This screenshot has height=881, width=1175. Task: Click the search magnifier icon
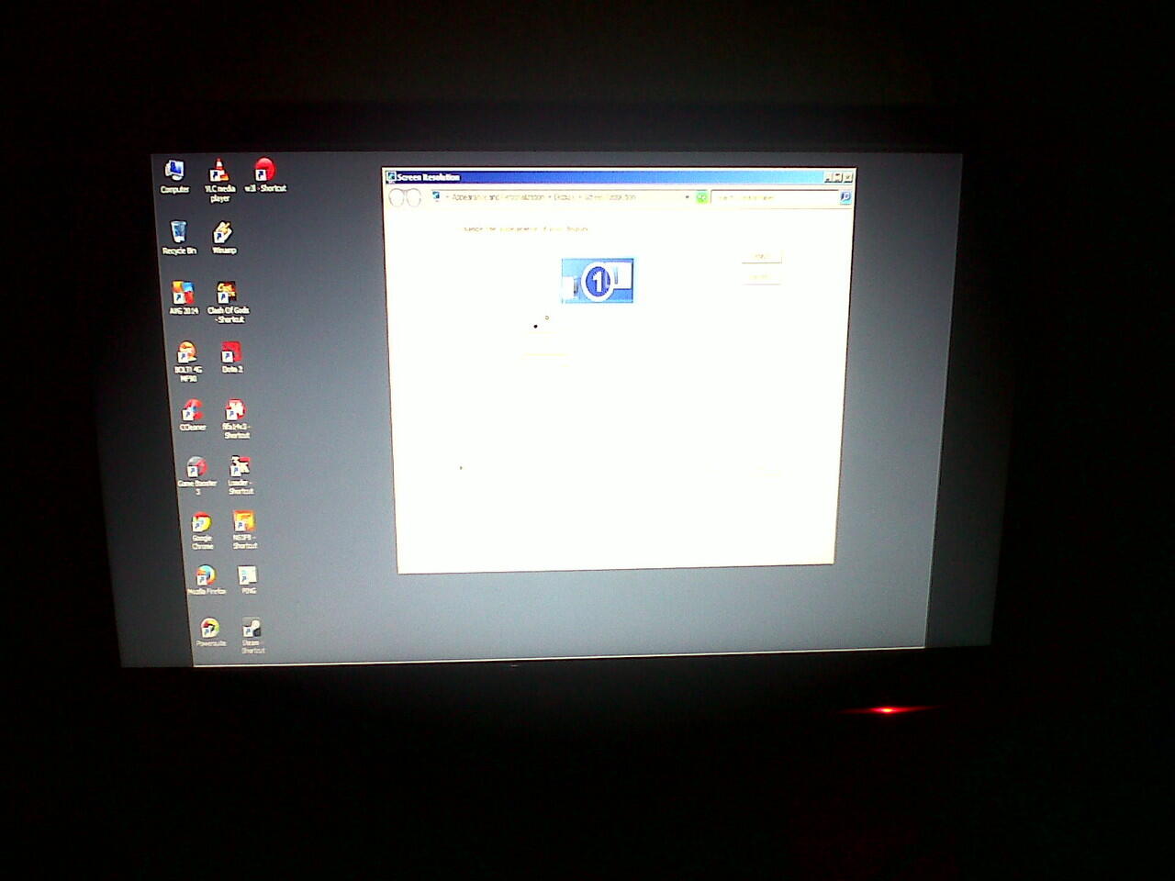[845, 197]
